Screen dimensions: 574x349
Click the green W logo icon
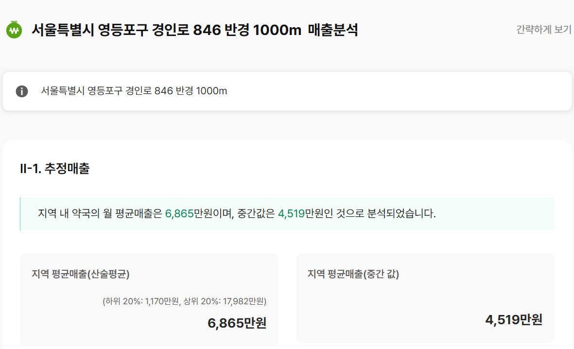click(14, 30)
